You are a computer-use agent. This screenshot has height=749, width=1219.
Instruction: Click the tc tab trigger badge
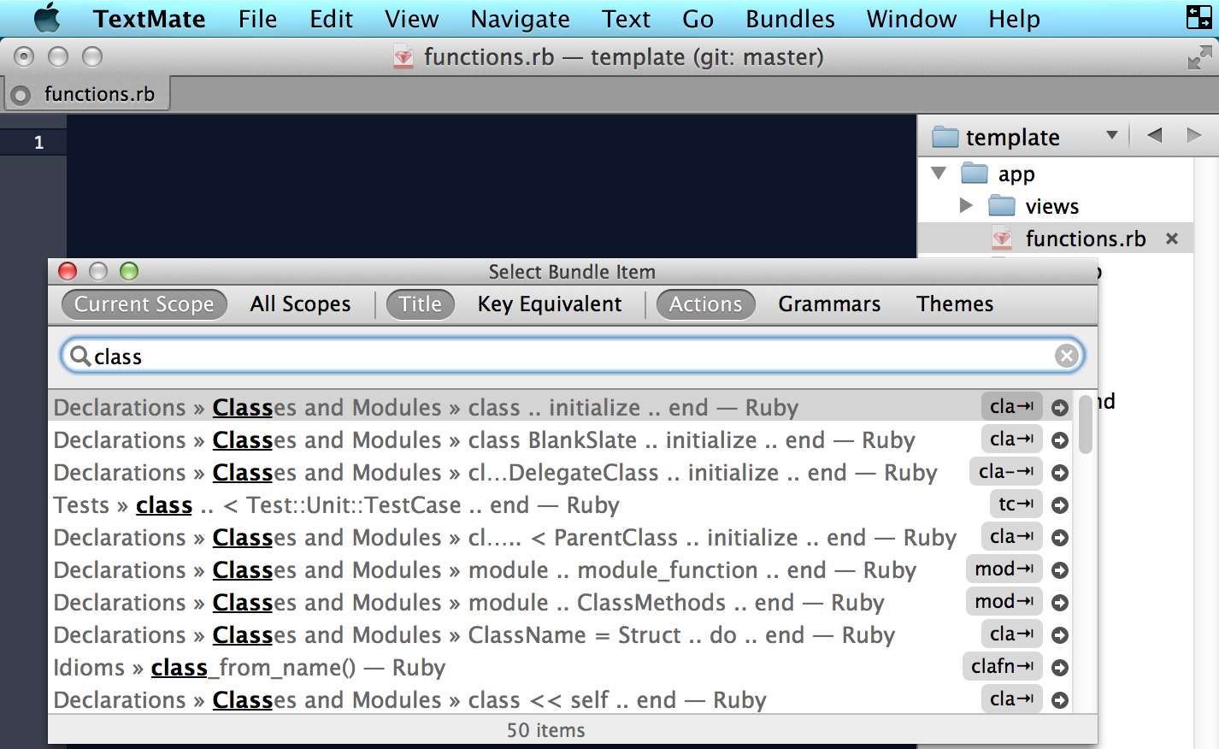[1016, 504]
